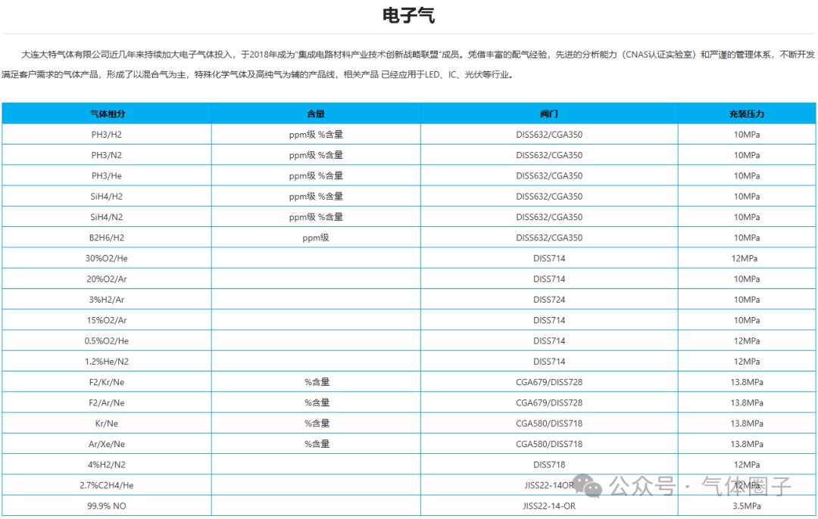818x519 pixels.
Task: Click CGA679/DISS728 in the F2/Kr/Ne row
Action: [549, 382]
